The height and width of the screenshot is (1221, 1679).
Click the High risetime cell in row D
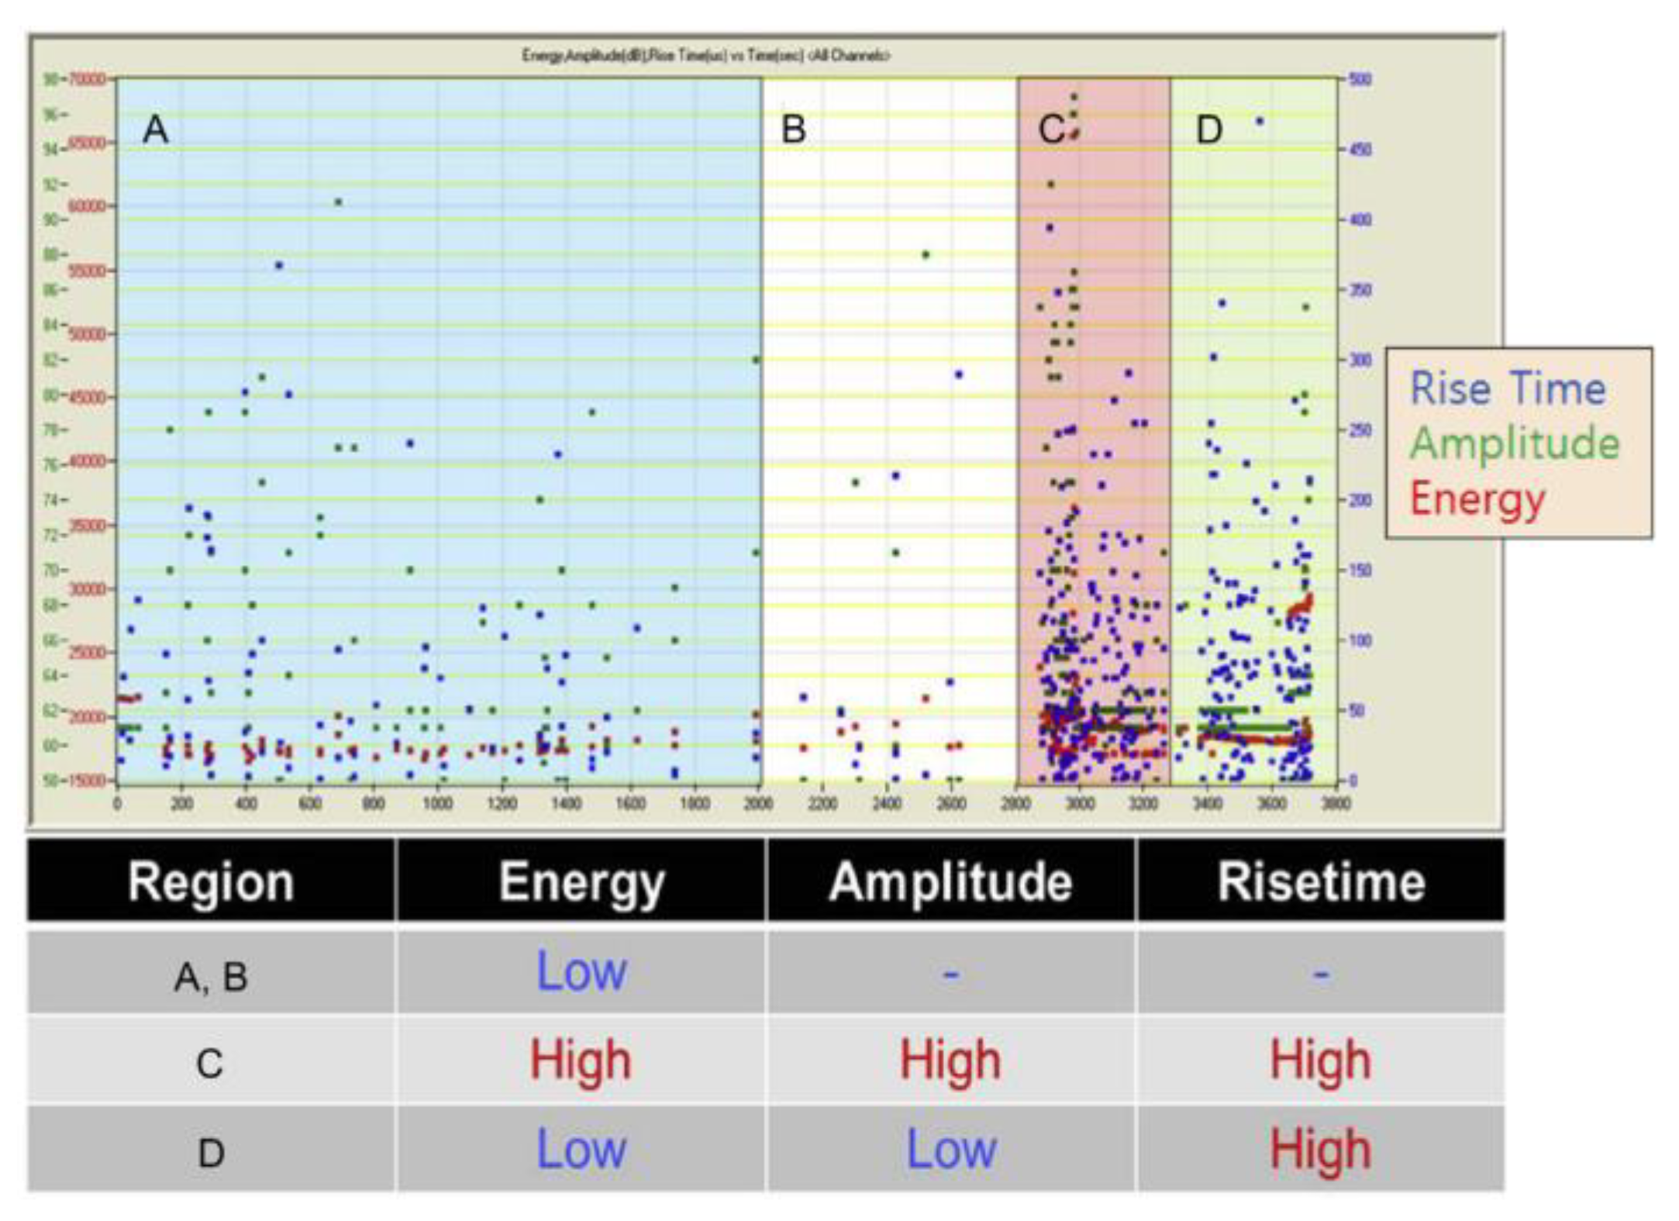point(1320,1150)
